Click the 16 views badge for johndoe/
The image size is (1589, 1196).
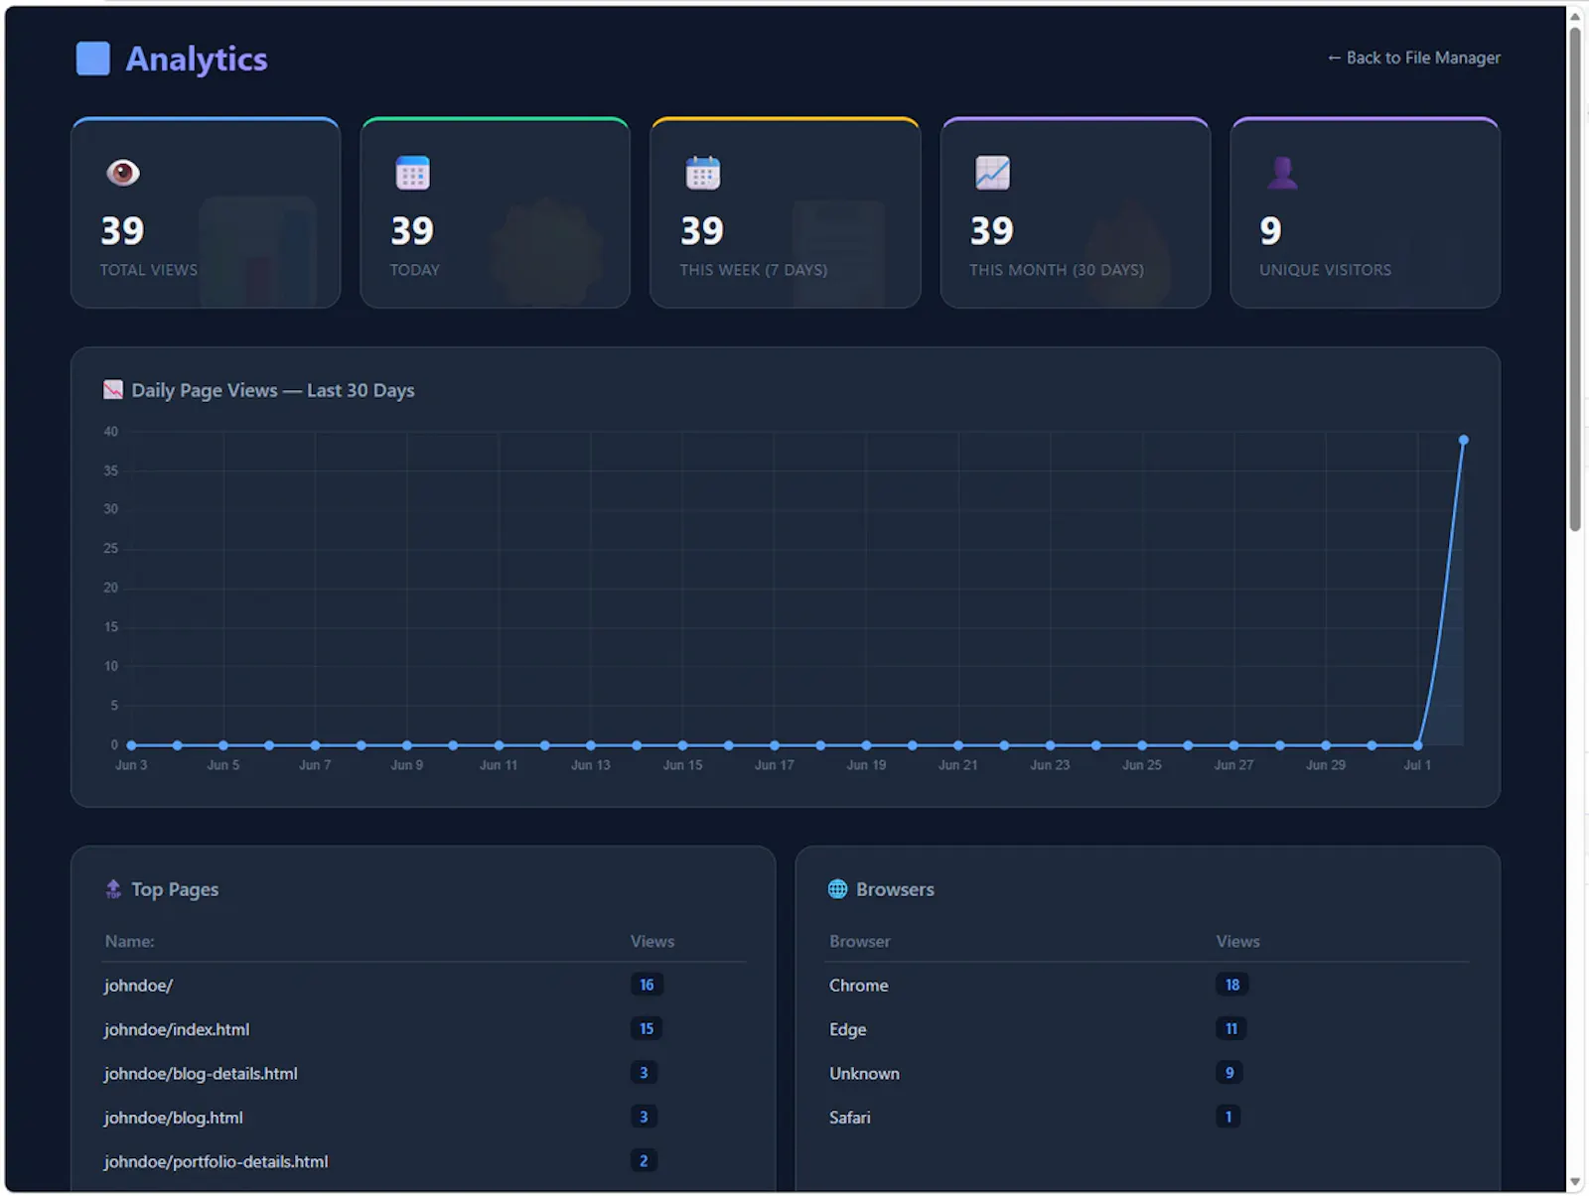[647, 985]
